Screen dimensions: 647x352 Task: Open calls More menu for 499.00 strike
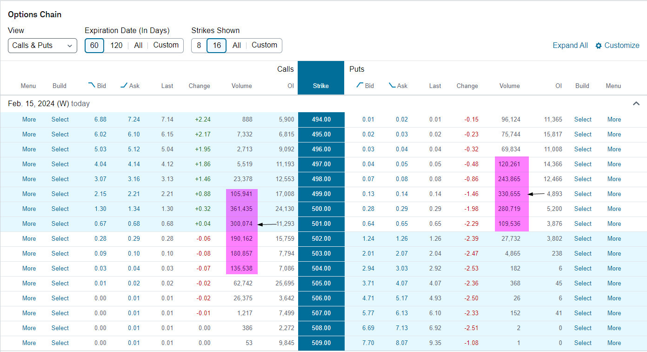coord(29,194)
